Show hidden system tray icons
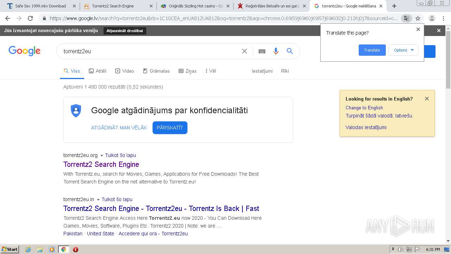This screenshot has height=254, width=451. pos(393,249)
